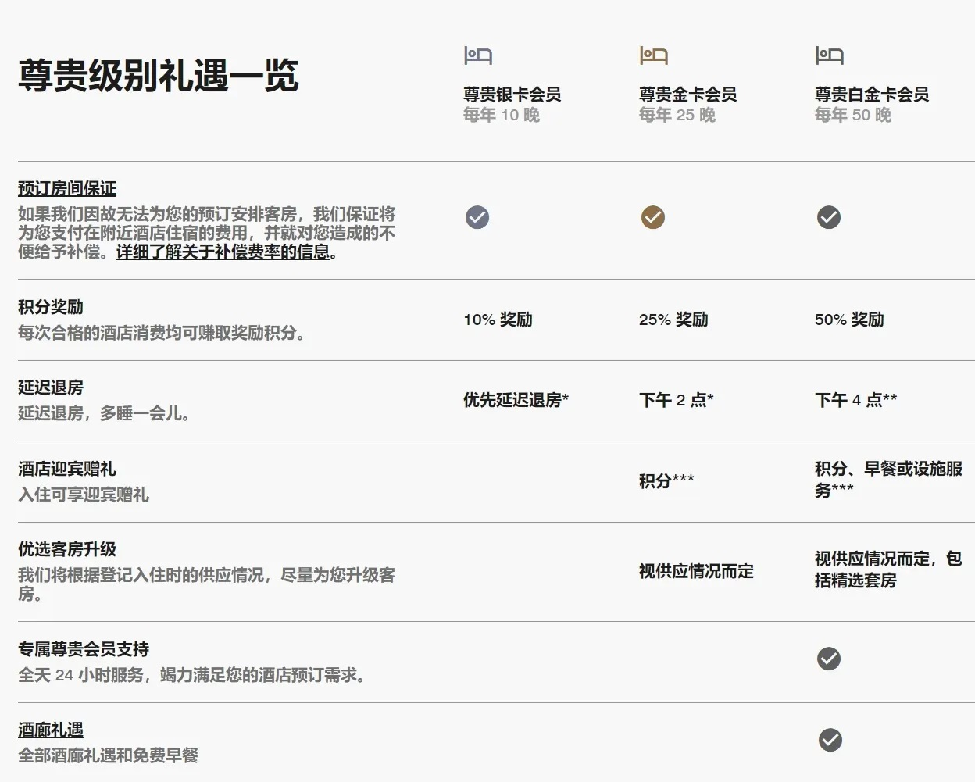Click the 优选客房升级 benefit row title
Viewport: 975px width, 782px height.
pyautogui.click(x=67, y=549)
